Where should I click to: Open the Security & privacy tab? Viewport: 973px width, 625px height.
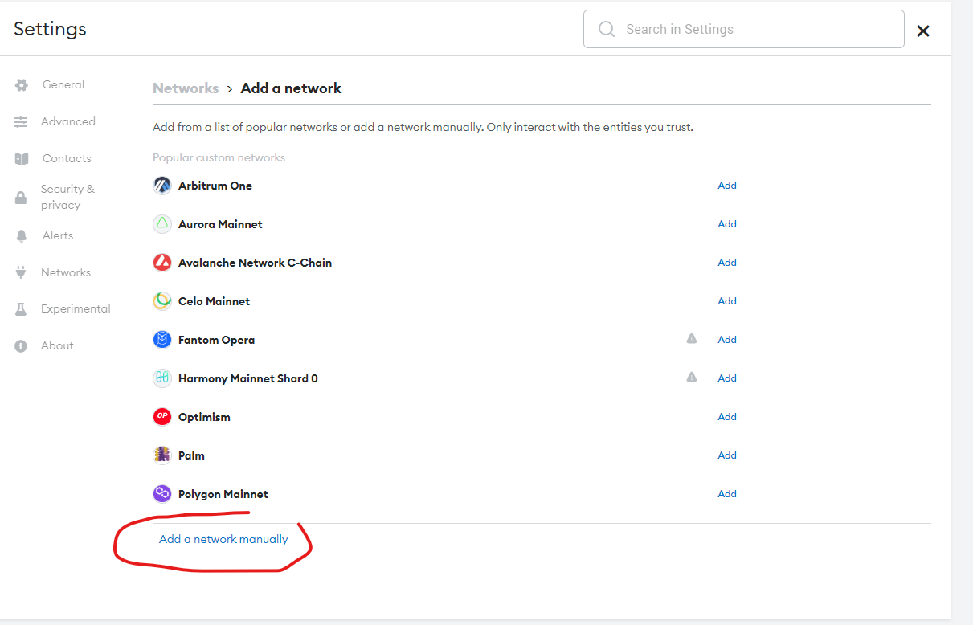pyautogui.click(x=67, y=198)
